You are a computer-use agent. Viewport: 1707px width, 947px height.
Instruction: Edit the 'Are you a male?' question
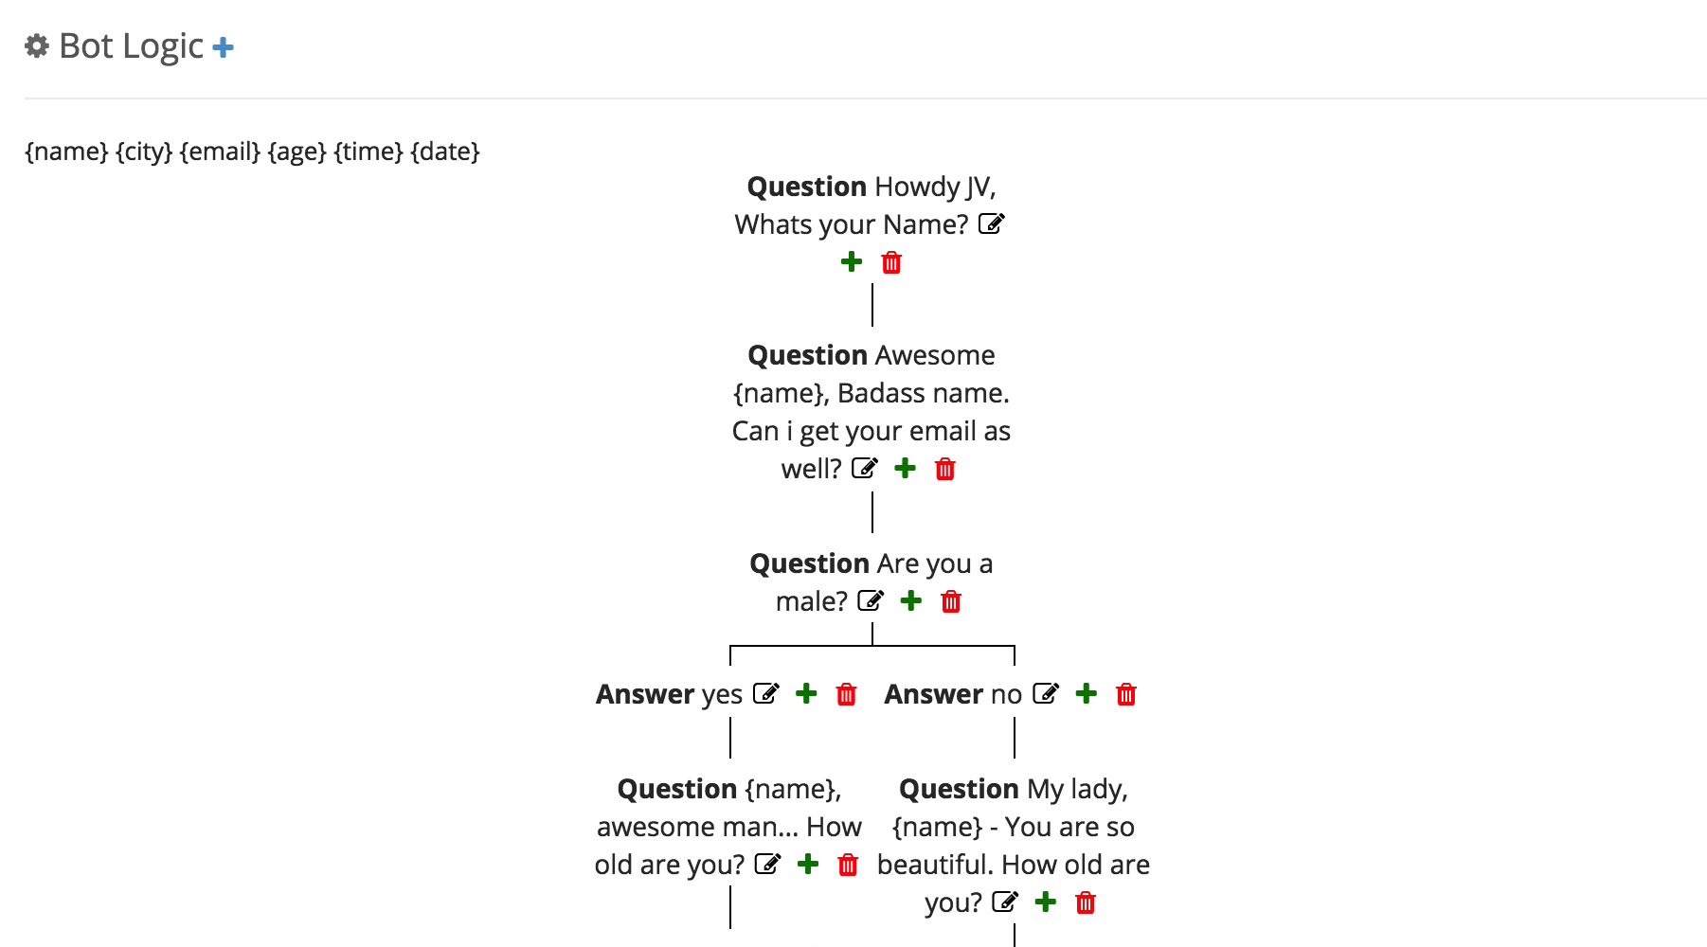coord(870,601)
